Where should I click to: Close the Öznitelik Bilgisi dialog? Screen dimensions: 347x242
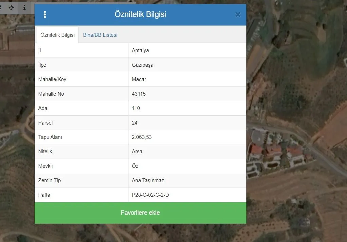(x=238, y=15)
